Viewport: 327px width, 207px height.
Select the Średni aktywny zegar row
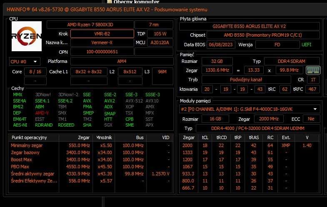coord(91,174)
